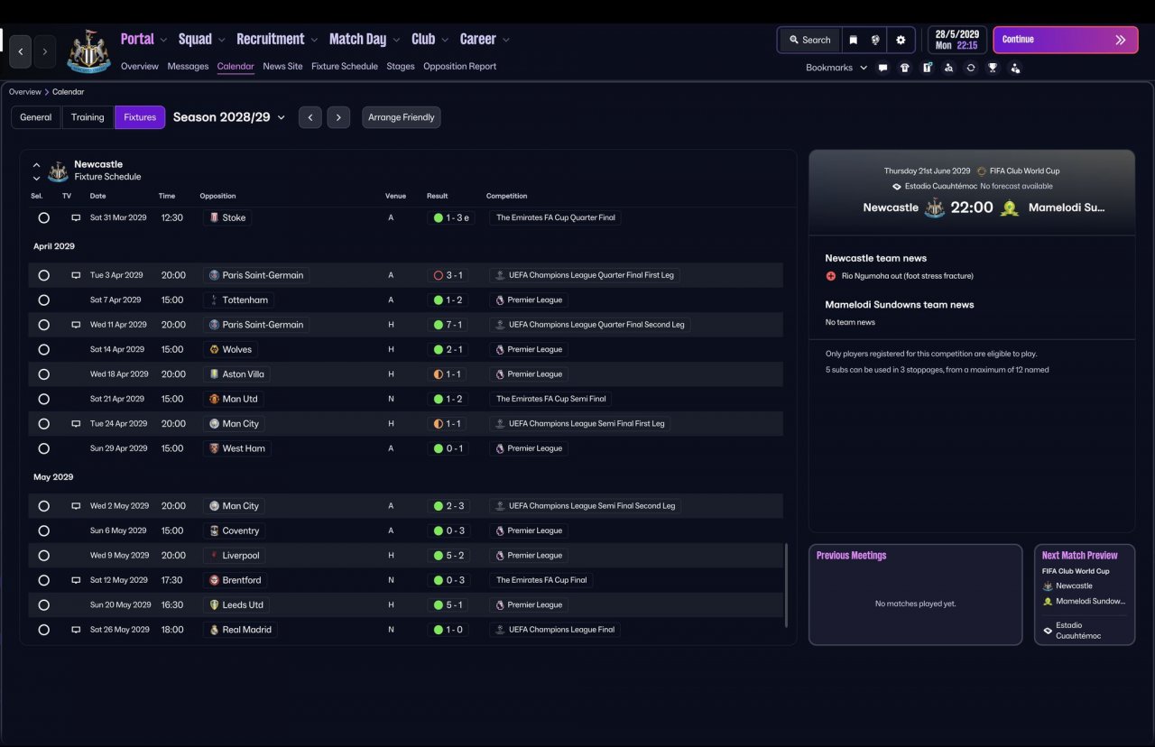1155x747 pixels.
Task: Go to the next season arrow
Action: pyautogui.click(x=338, y=117)
